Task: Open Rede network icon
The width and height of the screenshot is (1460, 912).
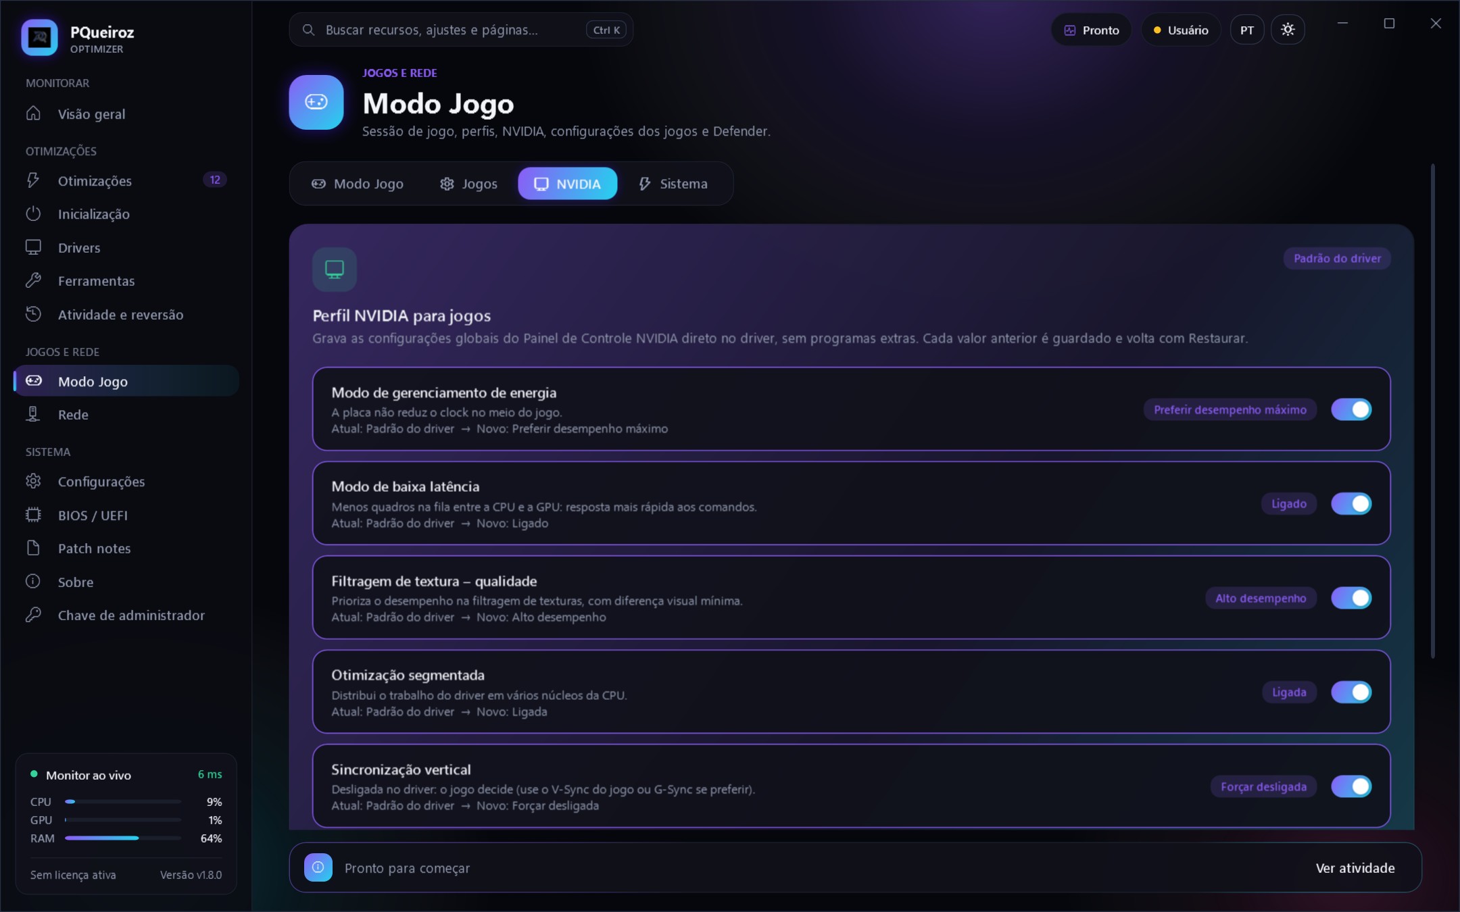Action: pos(33,414)
